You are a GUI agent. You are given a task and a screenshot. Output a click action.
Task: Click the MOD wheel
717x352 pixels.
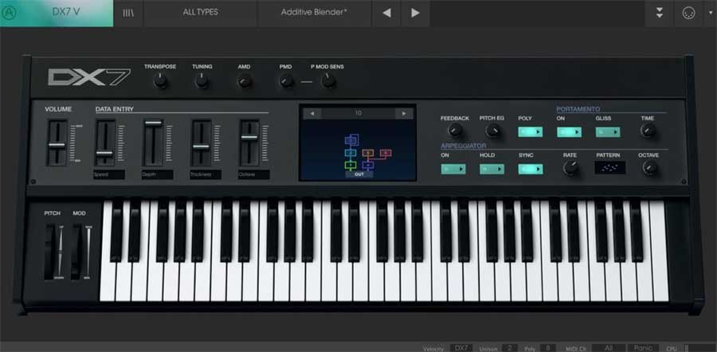pyautogui.click(x=76, y=252)
